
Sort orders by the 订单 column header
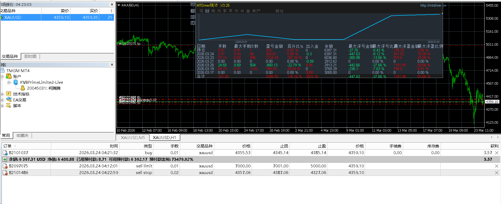coord(26,146)
